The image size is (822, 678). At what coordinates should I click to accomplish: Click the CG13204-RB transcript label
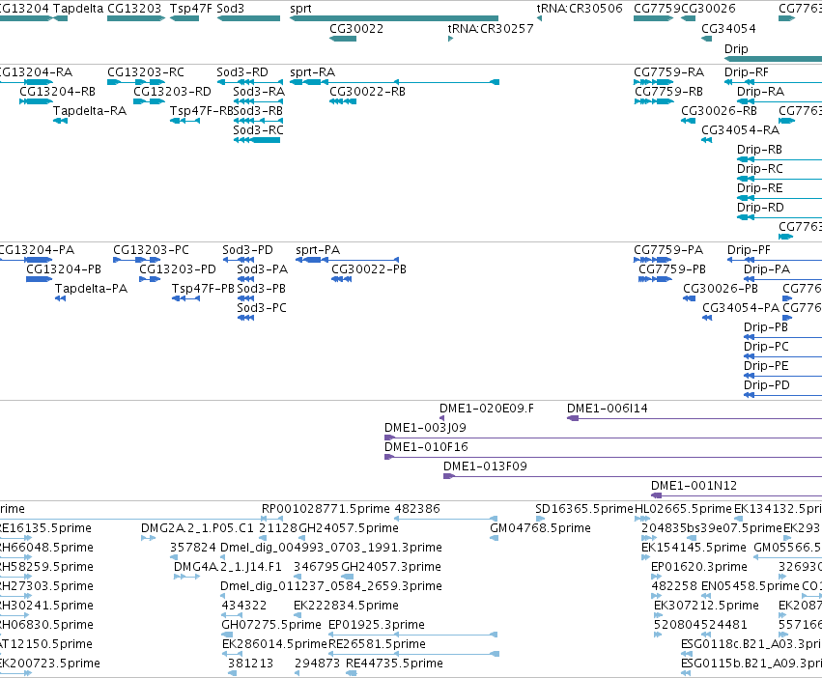coord(58,92)
